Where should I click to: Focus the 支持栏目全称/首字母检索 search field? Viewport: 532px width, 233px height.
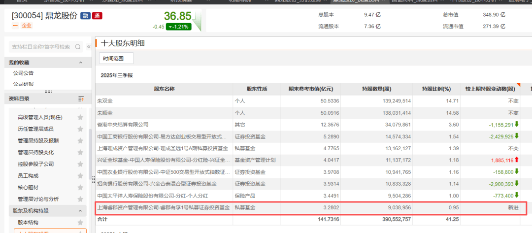(41, 47)
